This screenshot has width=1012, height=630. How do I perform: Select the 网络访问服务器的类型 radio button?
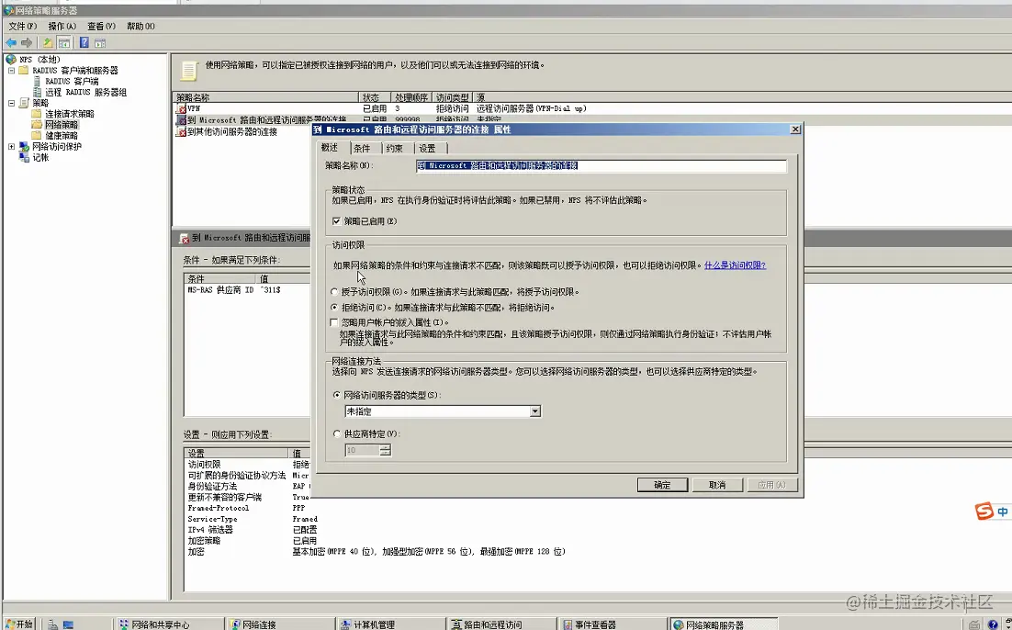336,395
